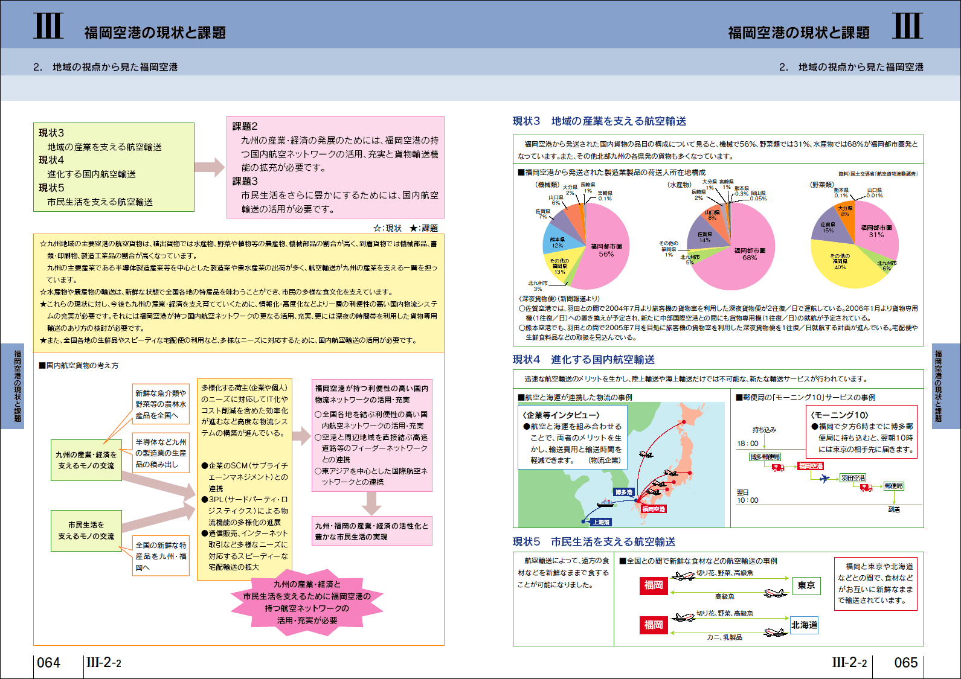This screenshot has width=961, height=679.
Task: Click the blue airplane icon before 羽田空港
Action: click(824, 479)
